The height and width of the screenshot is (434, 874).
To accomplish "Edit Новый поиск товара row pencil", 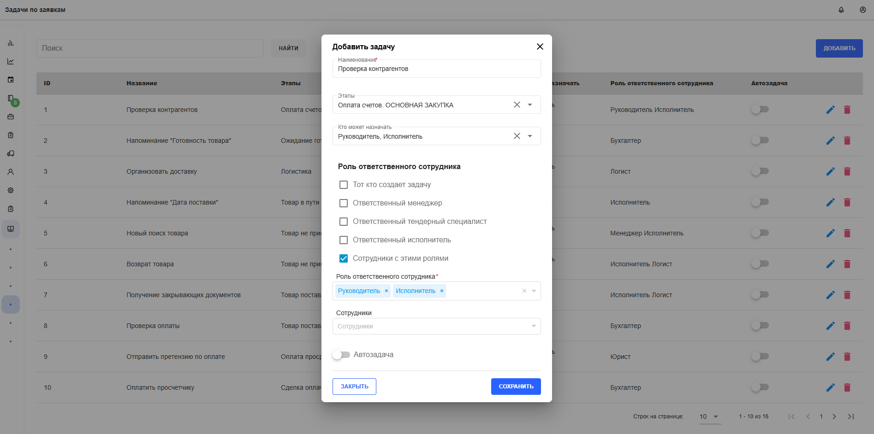I will point(831,233).
